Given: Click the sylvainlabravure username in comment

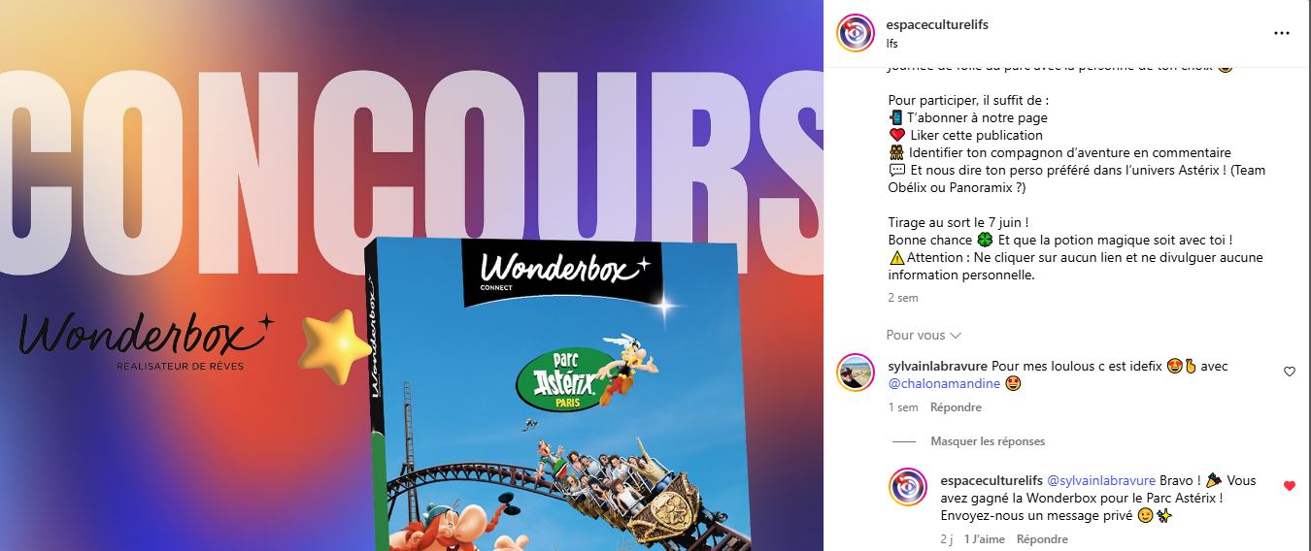Looking at the screenshot, I should point(937,366).
